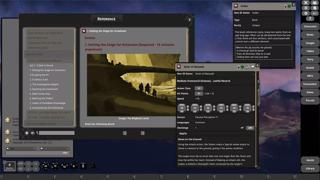
Task: Open the Encounters sidebar entry
Action: (x=310, y=84)
